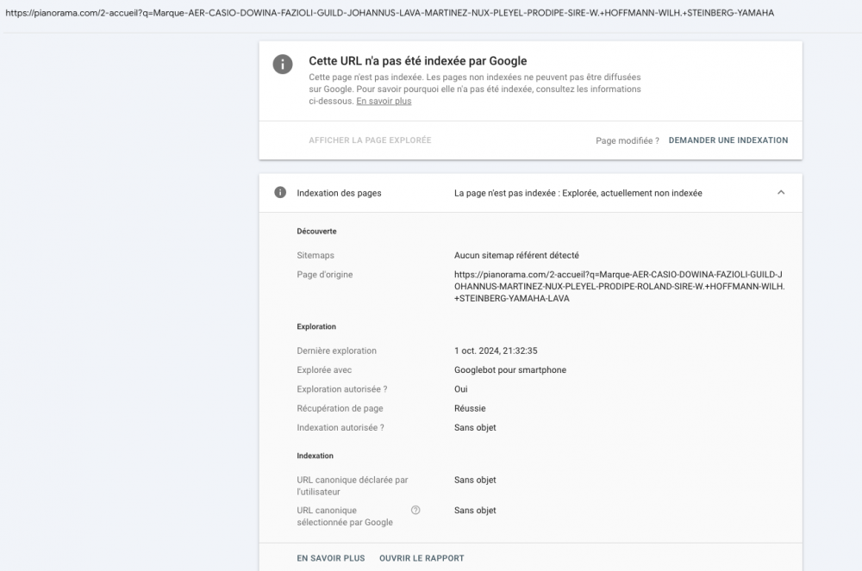The image size is (862, 571).
Task: Click the Indexation section heading
Action: coord(315,456)
